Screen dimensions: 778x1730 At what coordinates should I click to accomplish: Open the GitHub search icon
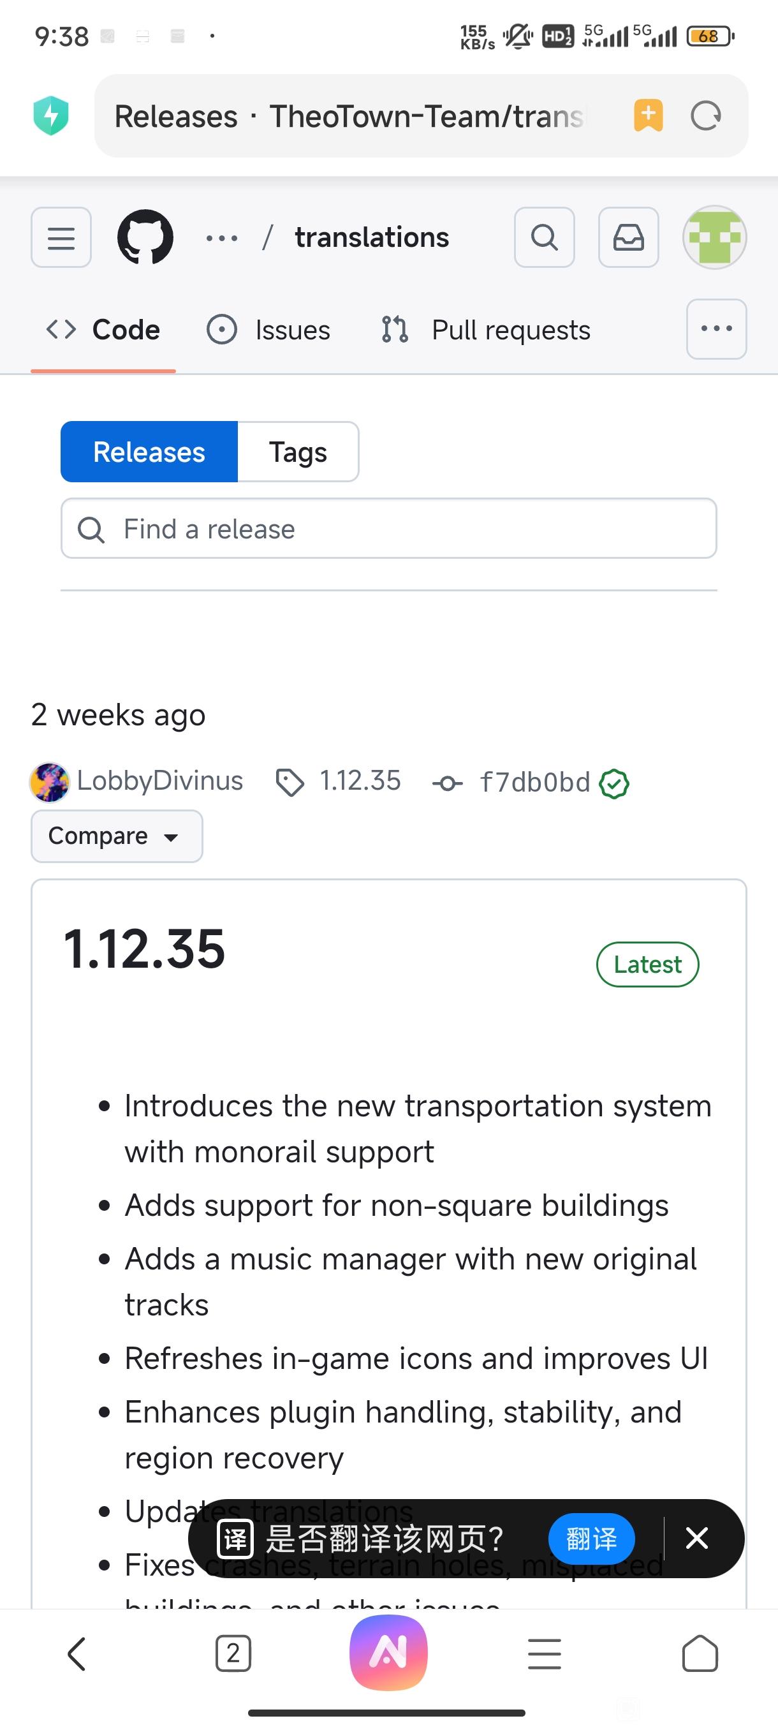click(x=544, y=238)
